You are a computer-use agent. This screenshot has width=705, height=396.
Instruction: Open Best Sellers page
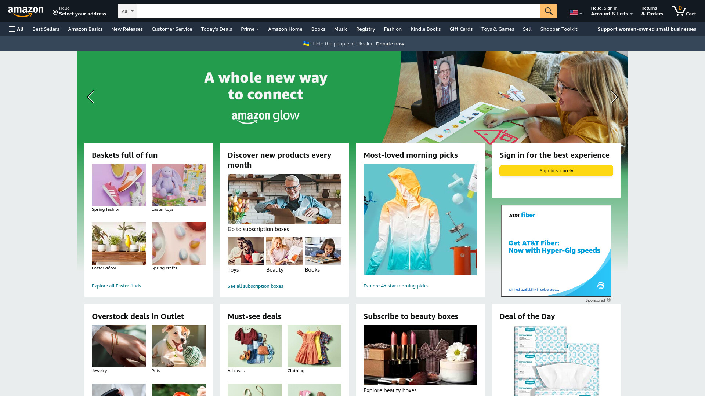tap(46, 29)
